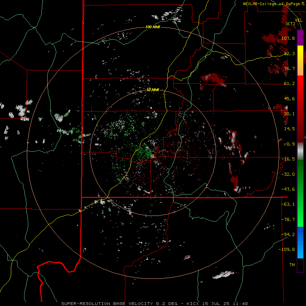Select the -0.9 velocity scale value
The width and height of the screenshot is (306, 306).
pyautogui.click(x=289, y=144)
